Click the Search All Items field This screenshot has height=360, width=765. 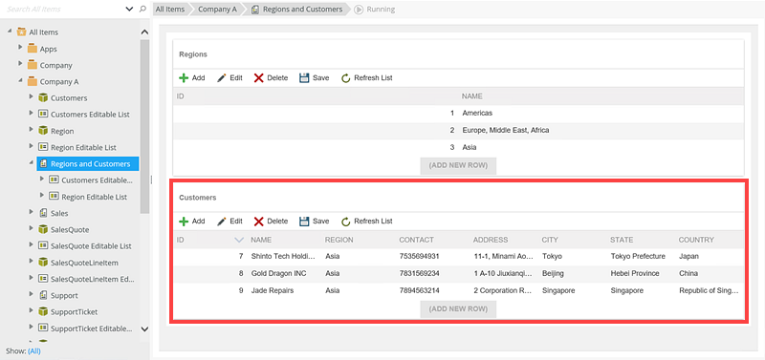(64, 9)
